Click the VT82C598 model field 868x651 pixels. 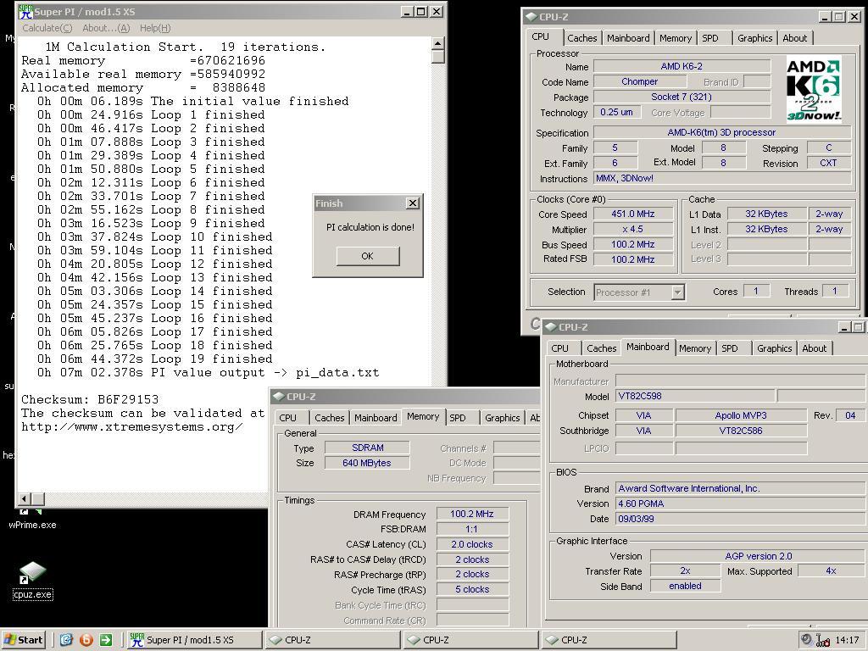tap(695, 396)
